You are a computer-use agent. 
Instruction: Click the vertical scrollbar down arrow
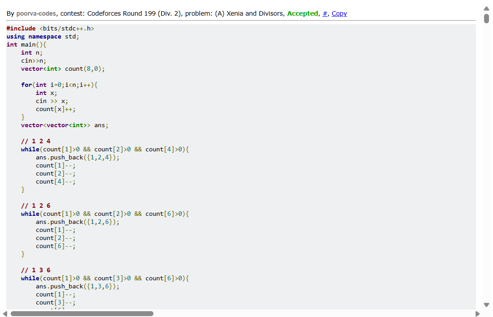coord(486,305)
